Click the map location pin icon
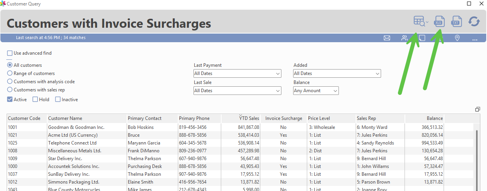The width and height of the screenshot is (487, 191). point(457,38)
